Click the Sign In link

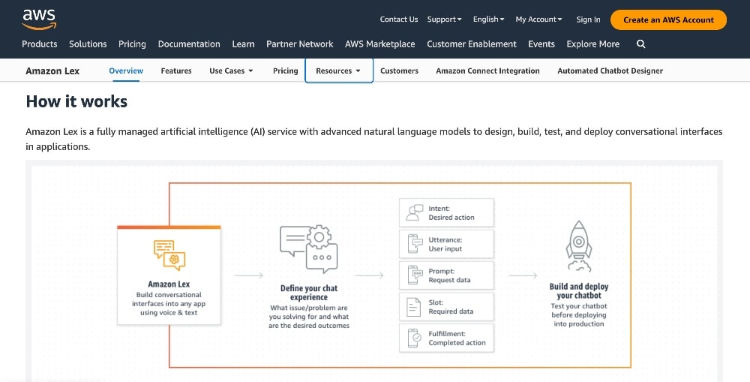point(588,20)
